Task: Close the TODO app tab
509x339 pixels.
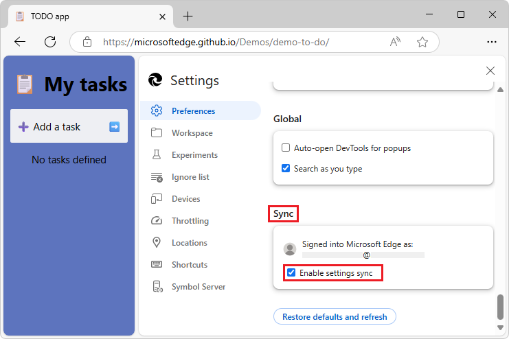Action: [162, 16]
